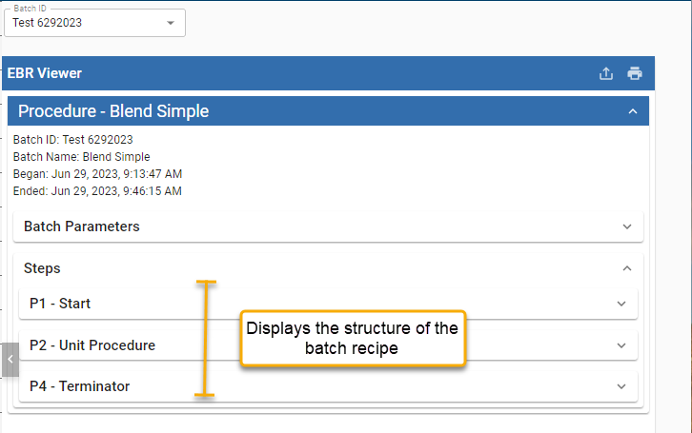Expand the Batch Parameters chevron arrow
Viewport: 692px width, 433px height.
pos(627,226)
